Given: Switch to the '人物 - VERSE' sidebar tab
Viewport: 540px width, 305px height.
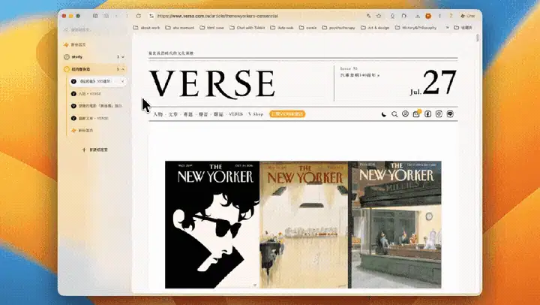Looking at the screenshot, I should tap(97, 94).
